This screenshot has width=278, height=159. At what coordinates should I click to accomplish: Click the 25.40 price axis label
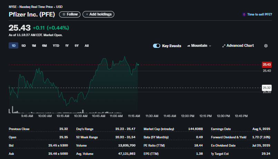[x=267, y=71]
